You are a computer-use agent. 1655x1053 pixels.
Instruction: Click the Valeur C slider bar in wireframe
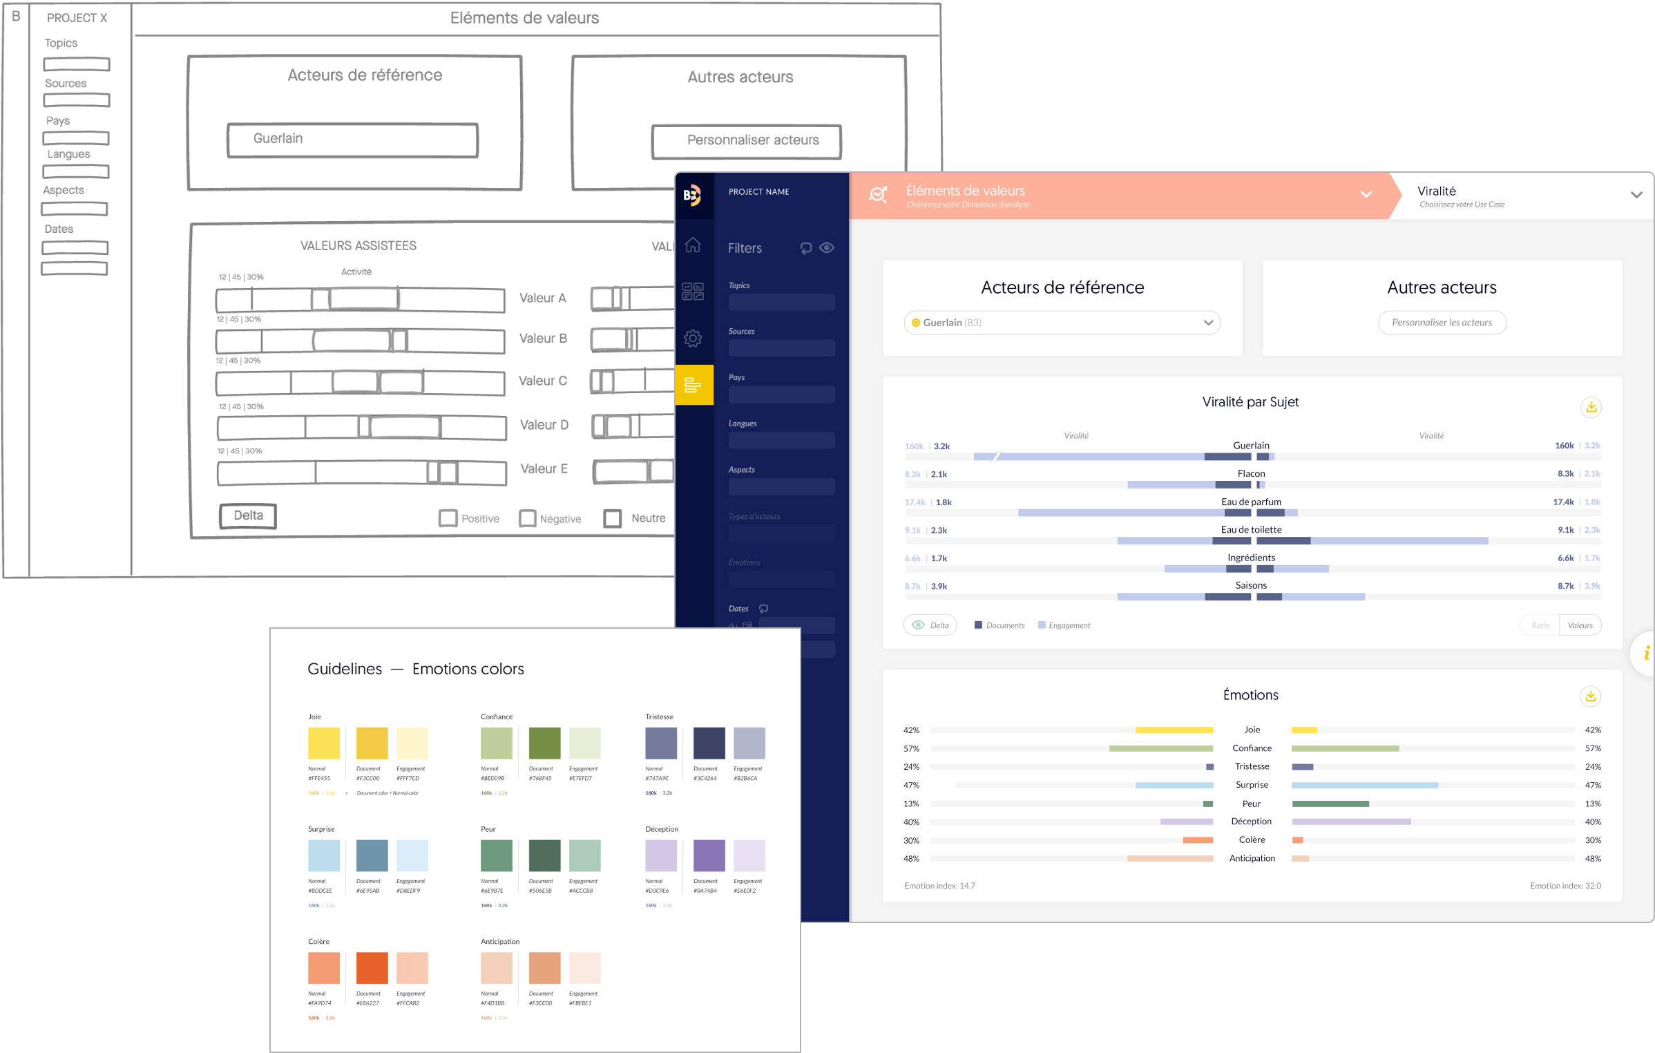pos(360,383)
